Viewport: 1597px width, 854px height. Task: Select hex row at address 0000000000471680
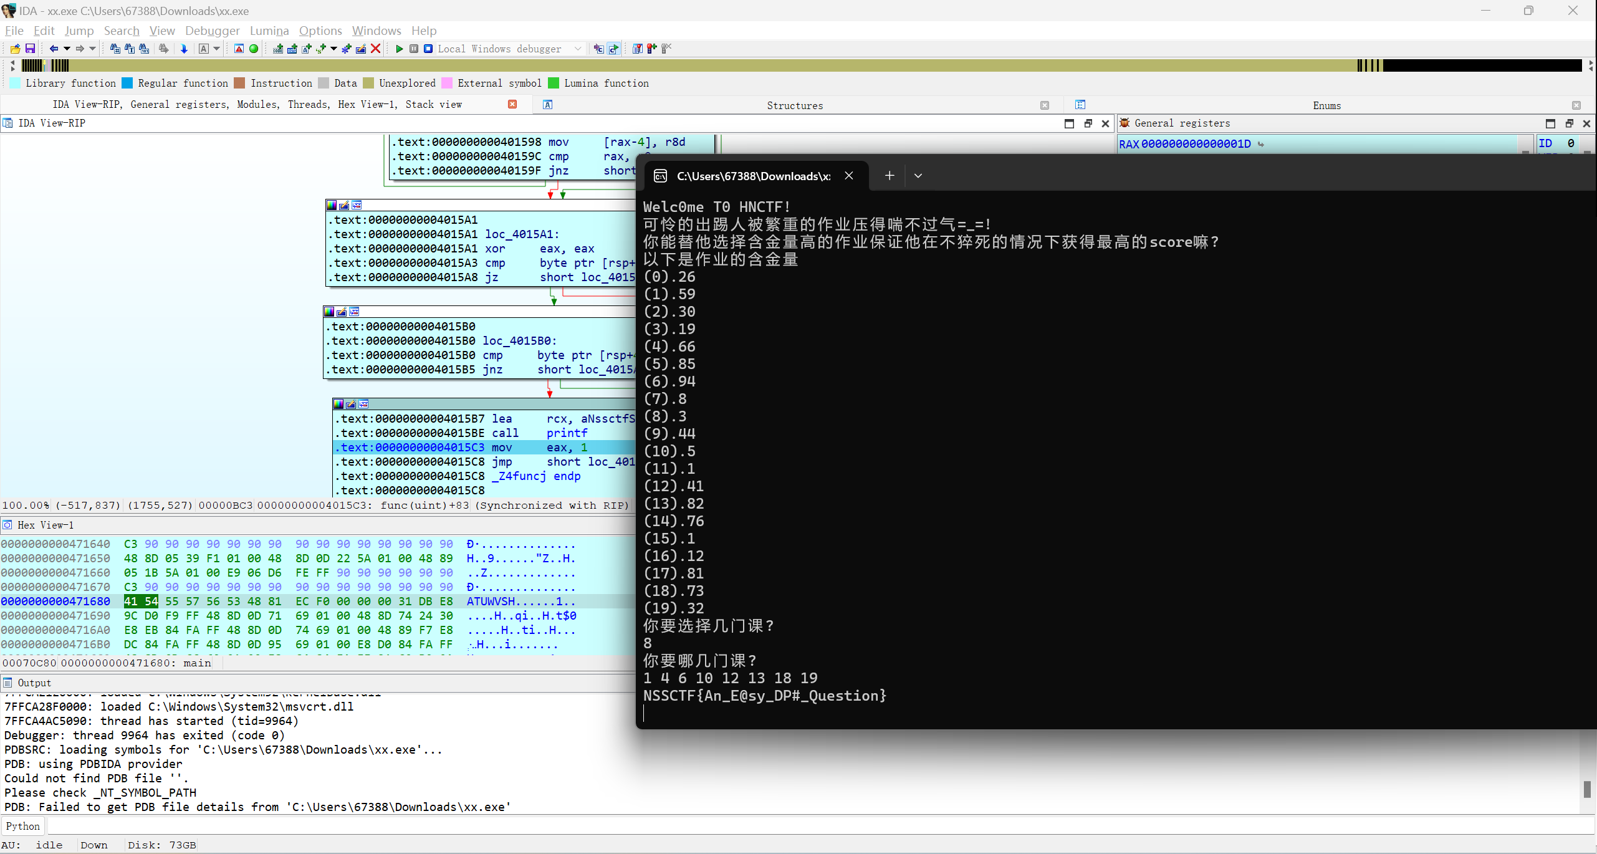pyautogui.click(x=318, y=602)
